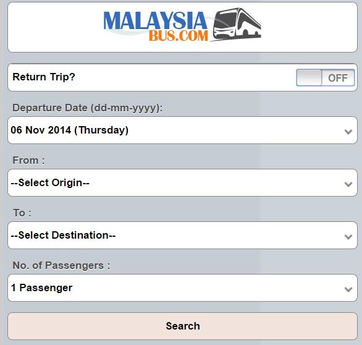The width and height of the screenshot is (362, 345).
Task: Click the grey handle of Return Trip switch
Action: click(309, 78)
